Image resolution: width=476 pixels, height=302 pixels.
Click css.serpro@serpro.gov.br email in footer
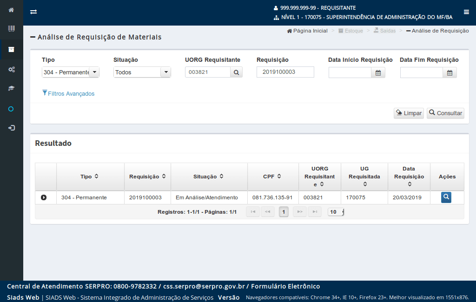tap(204, 286)
